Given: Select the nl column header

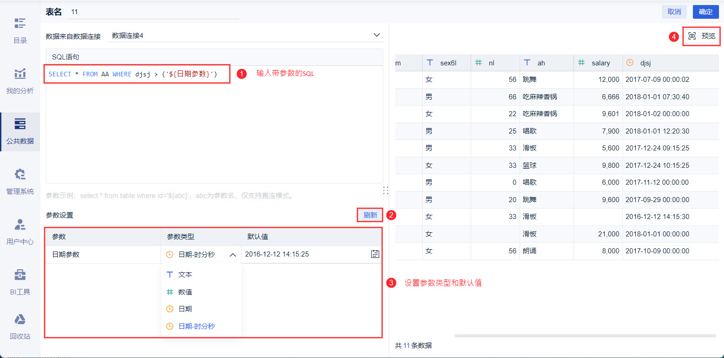Looking at the screenshot, I should (495, 63).
